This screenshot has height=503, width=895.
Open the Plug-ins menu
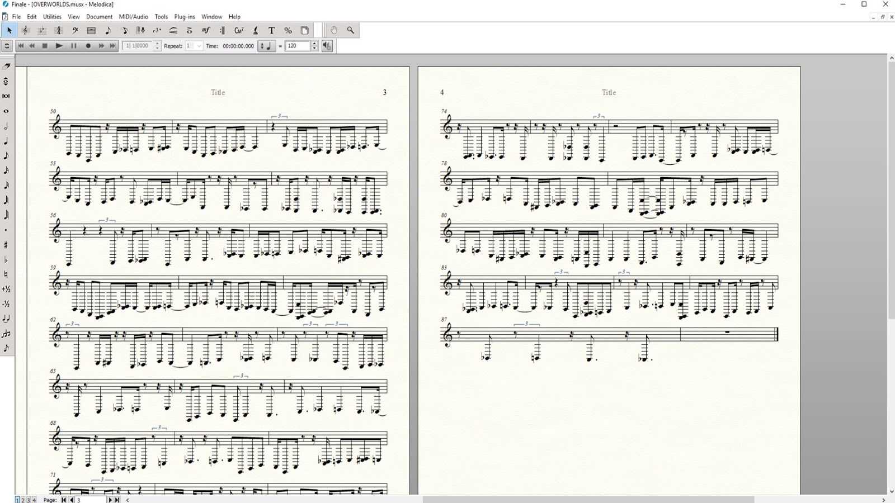pos(185,17)
